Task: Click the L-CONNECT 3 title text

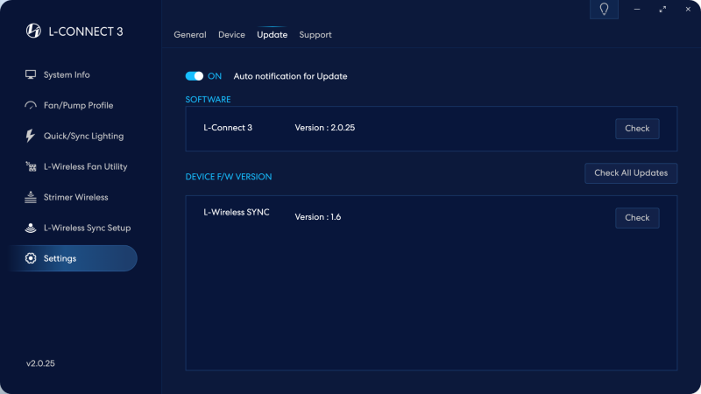Action: coord(86,32)
